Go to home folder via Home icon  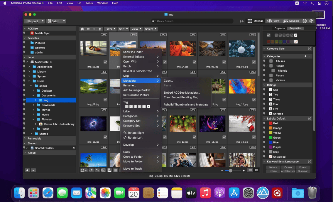tap(82, 29)
